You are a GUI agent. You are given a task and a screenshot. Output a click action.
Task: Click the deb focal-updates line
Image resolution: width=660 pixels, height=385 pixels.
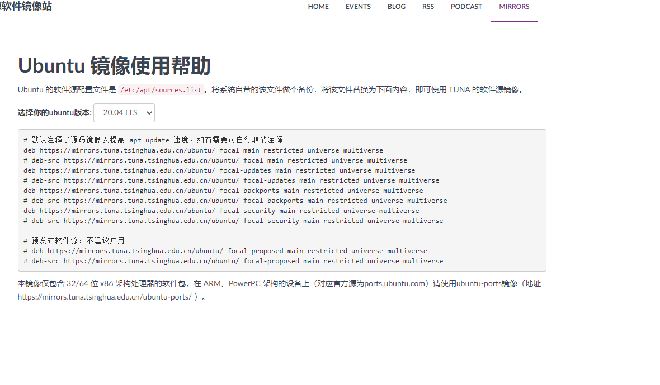click(219, 170)
